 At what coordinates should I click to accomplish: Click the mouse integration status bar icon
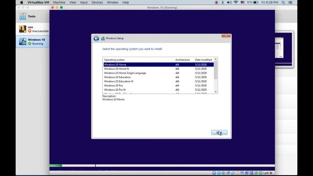256,173
